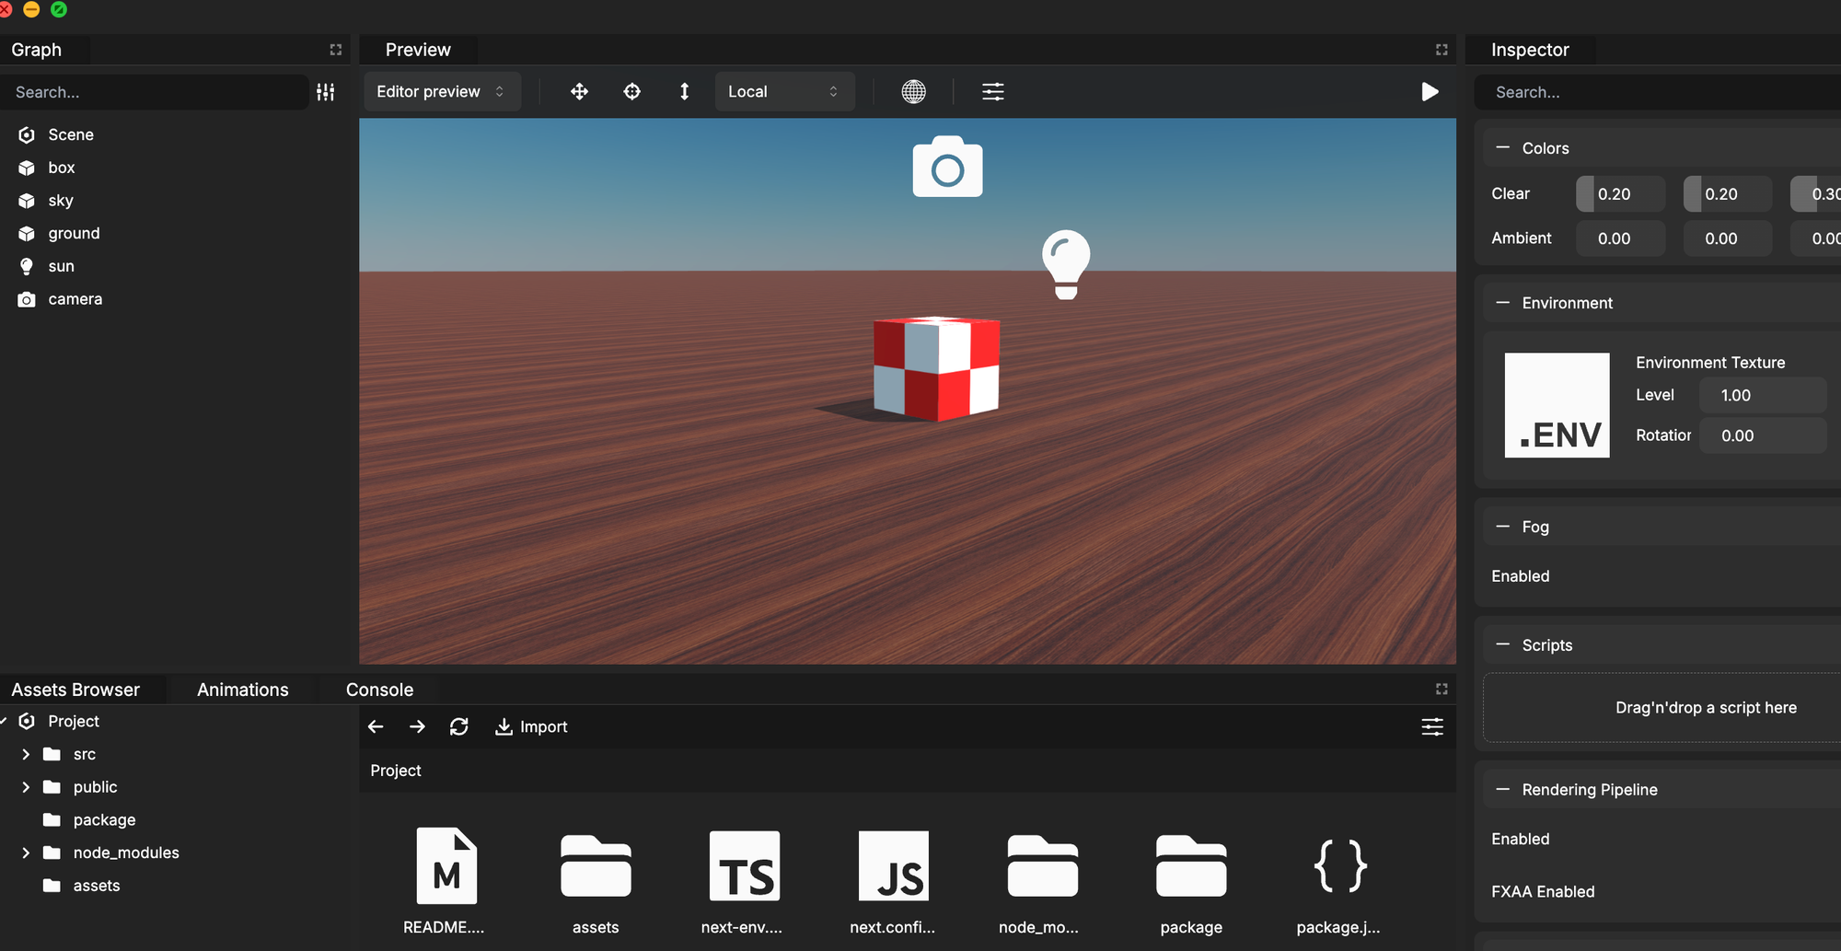Collapse the Fog section
Viewport: 1841px width, 951px height.
pyautogui.click(x=1503, y=527)
